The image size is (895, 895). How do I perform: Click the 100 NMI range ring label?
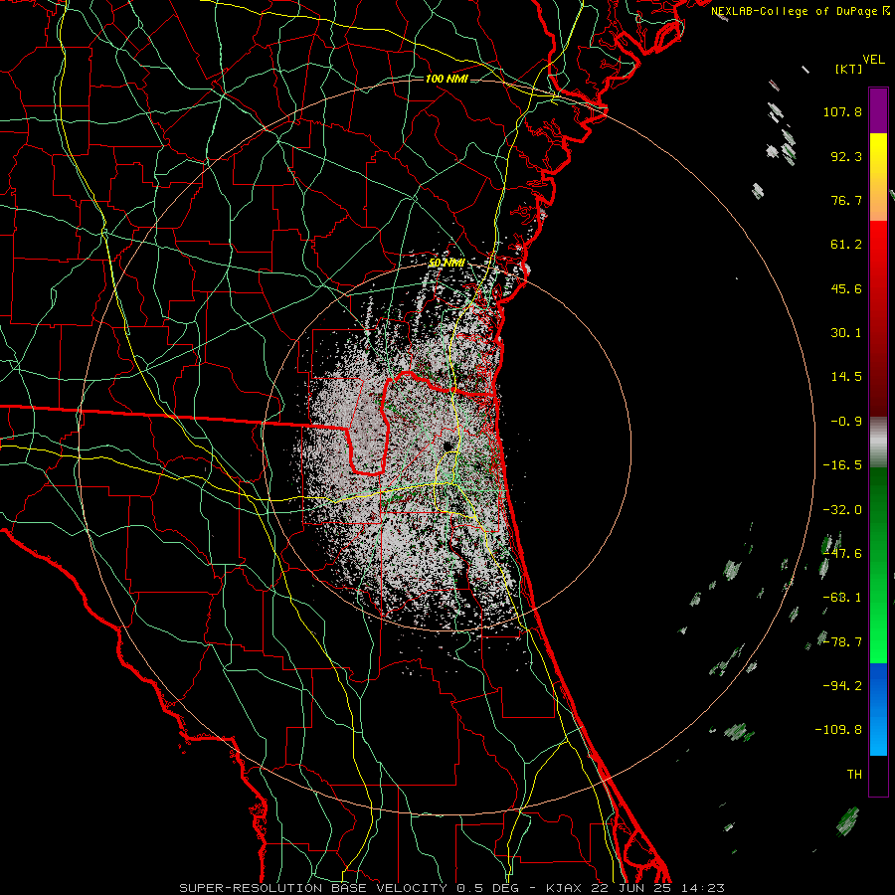click(447, 79)
